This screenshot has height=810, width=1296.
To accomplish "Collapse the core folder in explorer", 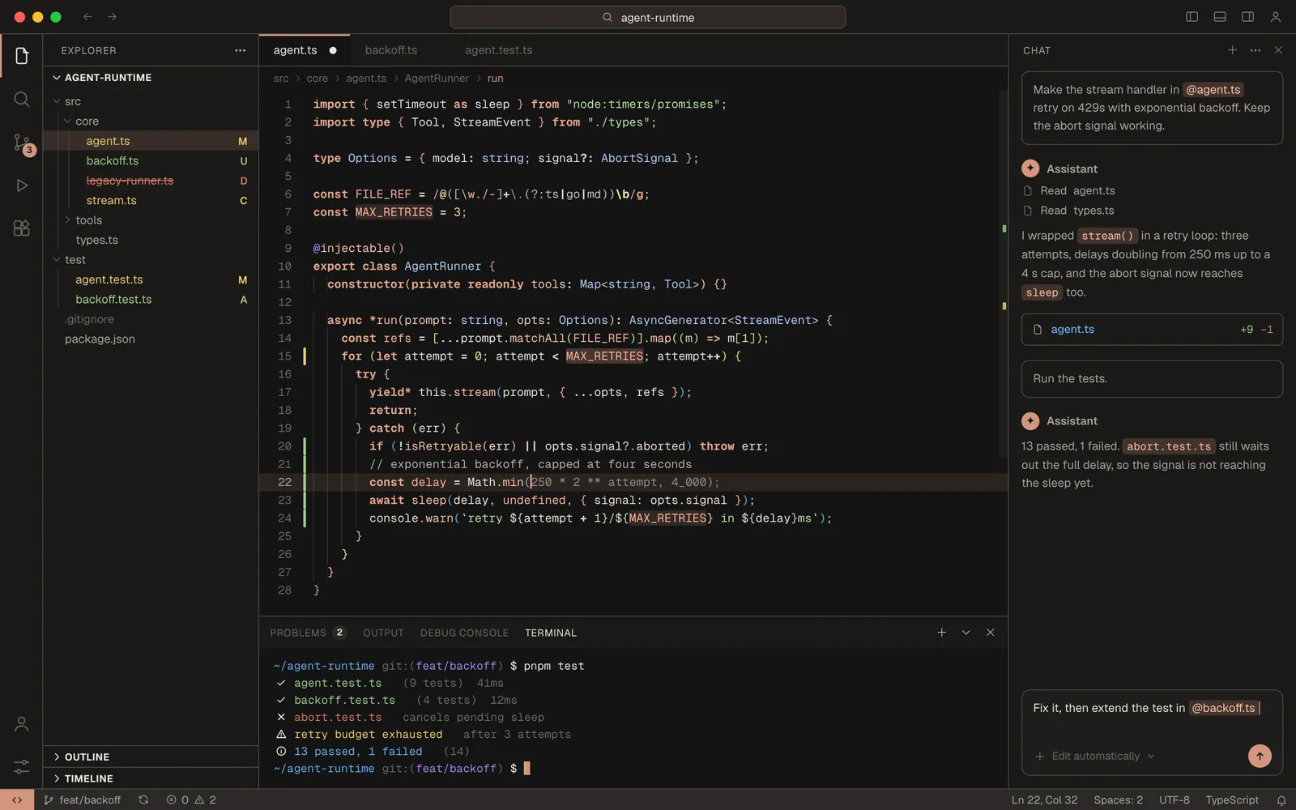I will click(x=150, y=122).
